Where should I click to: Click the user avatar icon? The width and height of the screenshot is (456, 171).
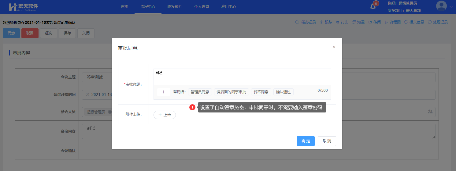(441, 6)
